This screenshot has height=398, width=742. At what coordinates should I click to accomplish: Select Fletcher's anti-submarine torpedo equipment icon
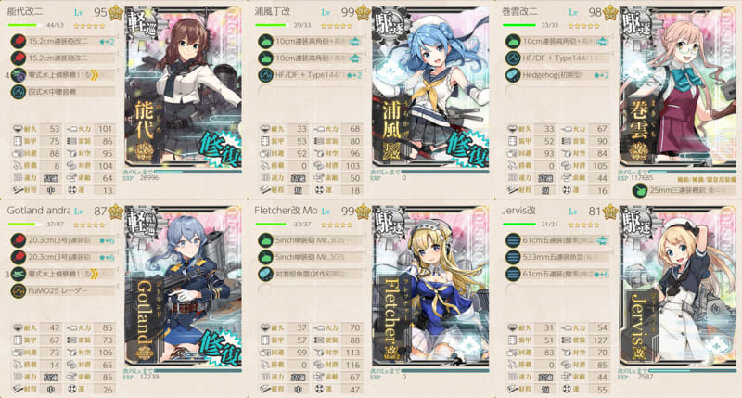pyautogui.click(x=265, y=274)
